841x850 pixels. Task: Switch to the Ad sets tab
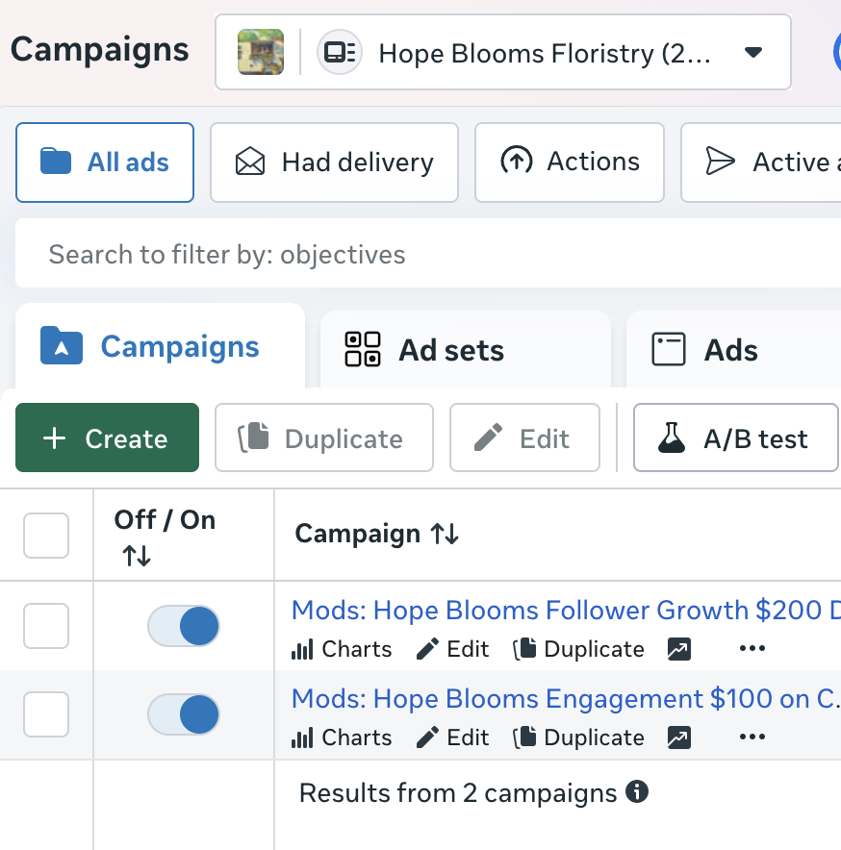point(466,350)
